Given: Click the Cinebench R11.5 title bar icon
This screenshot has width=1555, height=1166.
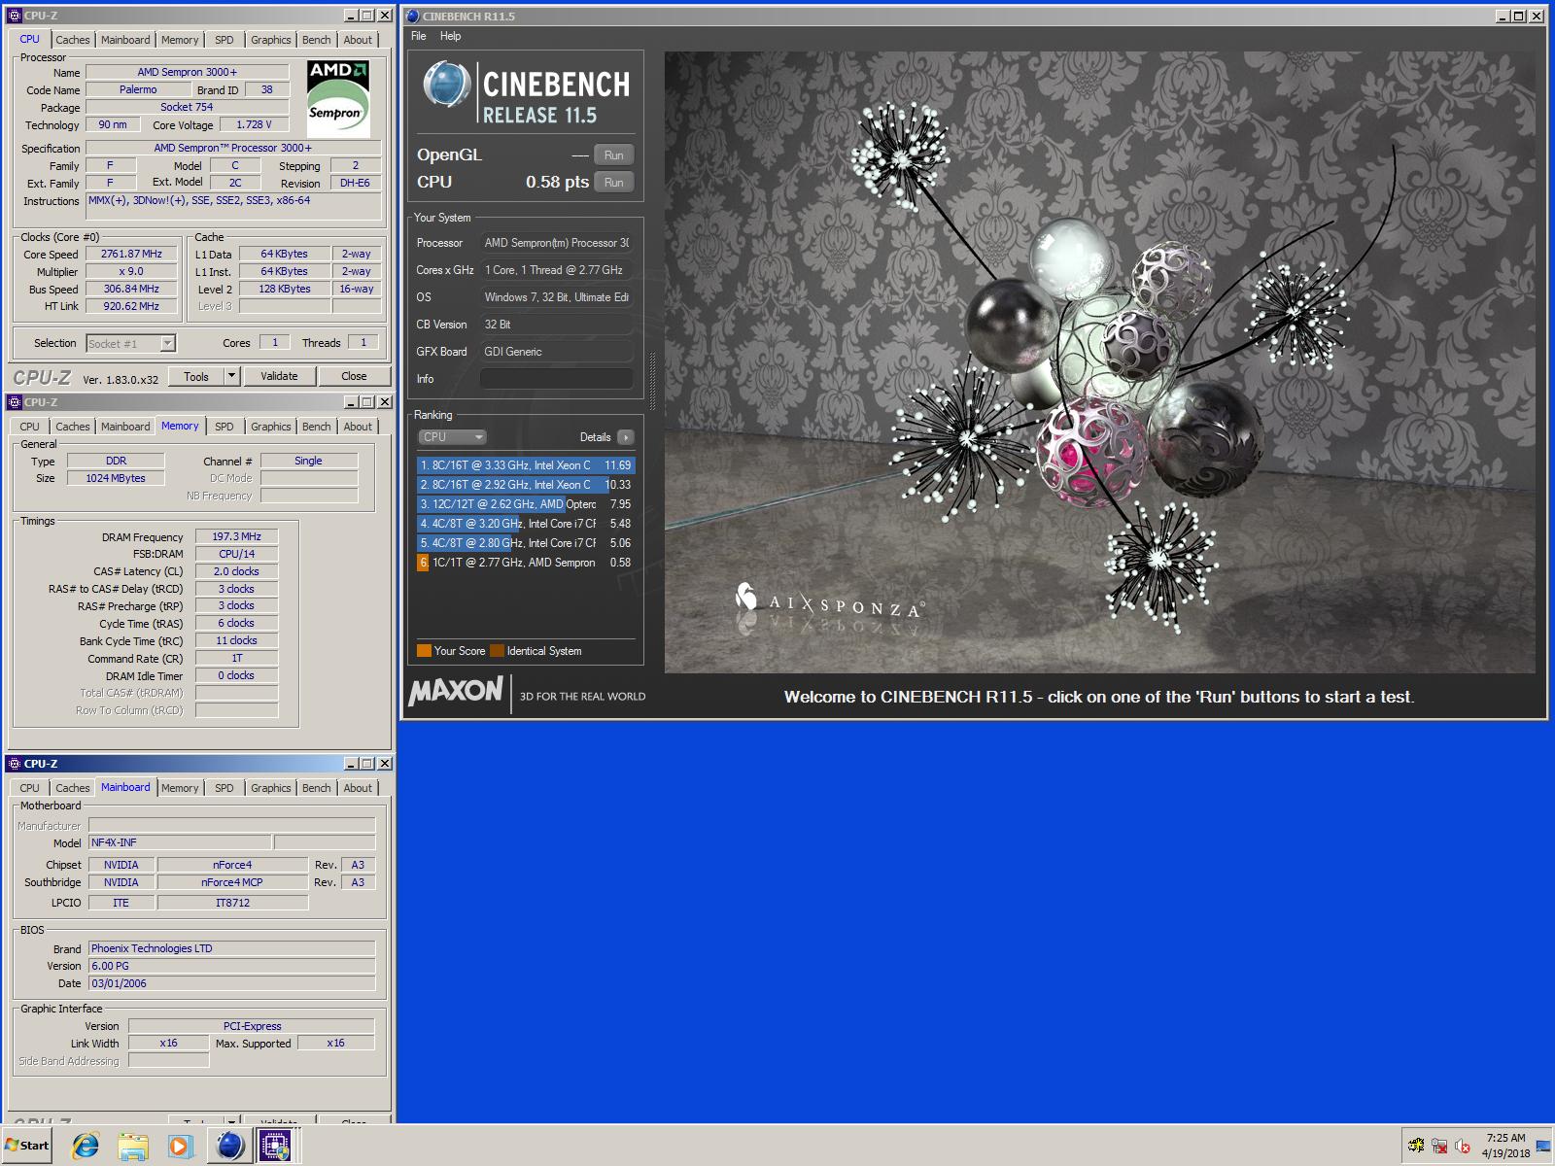Looking at the screenshot, I should point(412,16).
